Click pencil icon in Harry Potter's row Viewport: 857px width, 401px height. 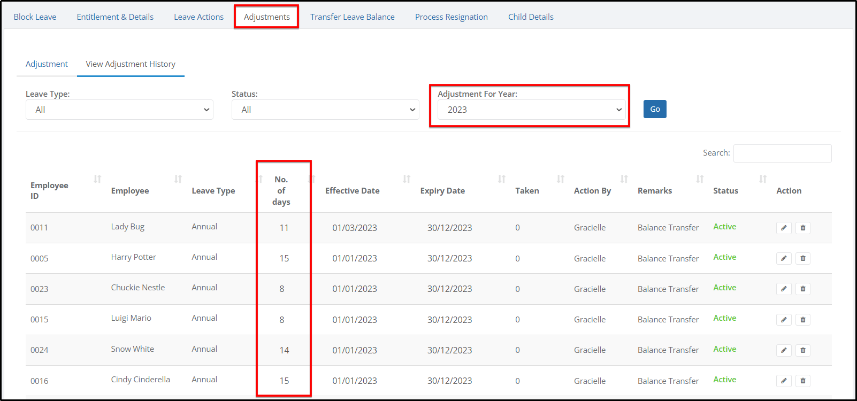point(784,258)
